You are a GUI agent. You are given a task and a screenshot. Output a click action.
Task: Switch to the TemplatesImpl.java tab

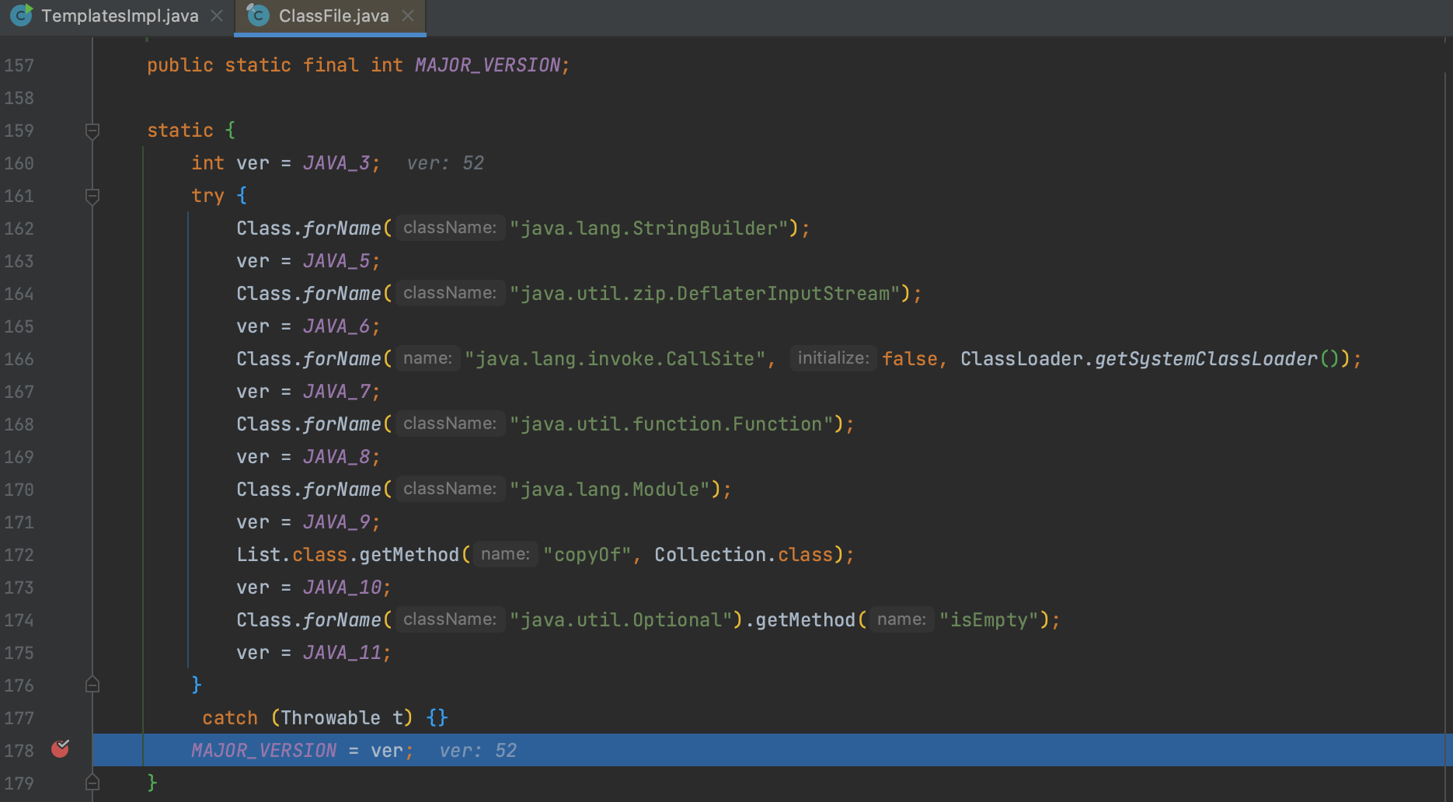click(x=120, y=16)
